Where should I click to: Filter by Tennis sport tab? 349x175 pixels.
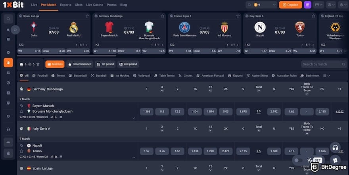pos(58,76)
